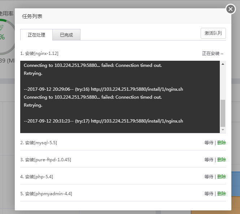Click 等待 status of mysql-5.5 task

209,143
